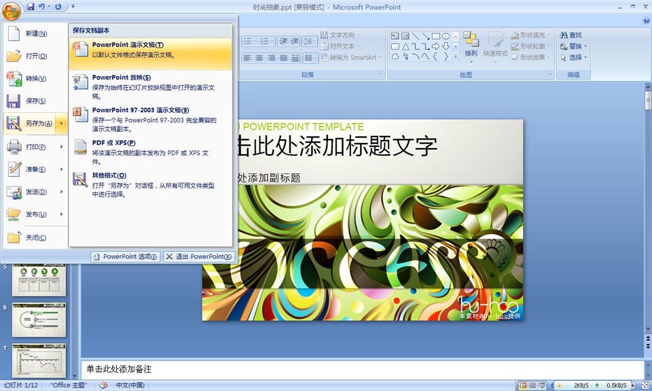Click the spell check icon in status bar

(103, 385)
